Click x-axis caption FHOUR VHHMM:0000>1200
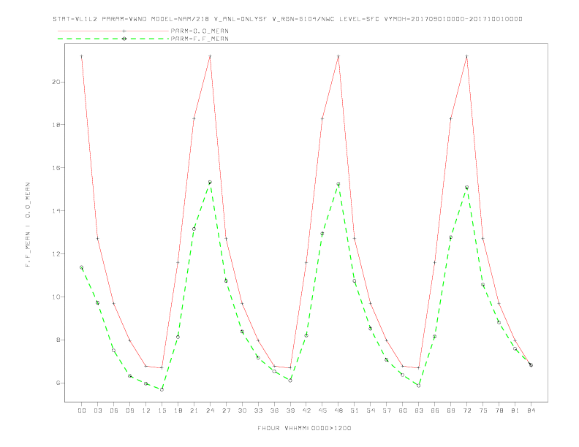This screenshot has height=447, width=579. (x=304, y=428)
